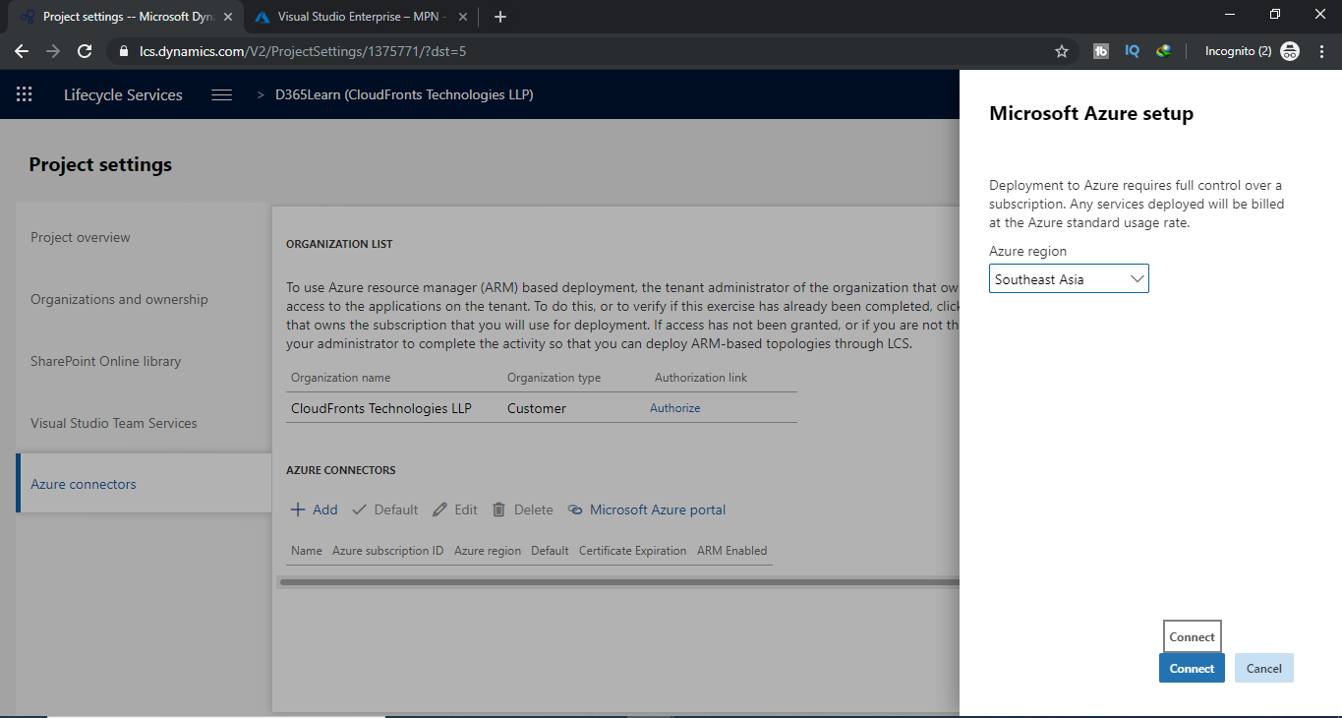Click the Edit pencil toolbar button

point(455,509)
